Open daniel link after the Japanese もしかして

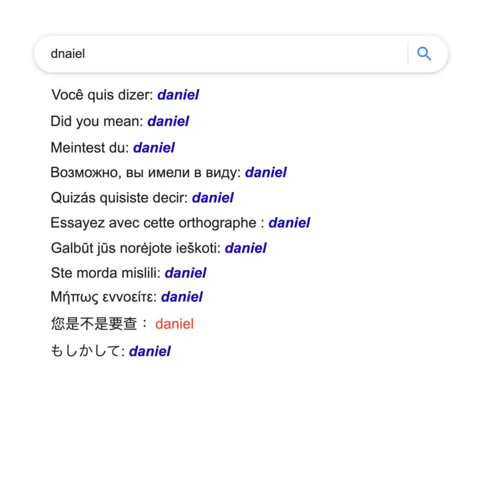click(x=149, y=351)
